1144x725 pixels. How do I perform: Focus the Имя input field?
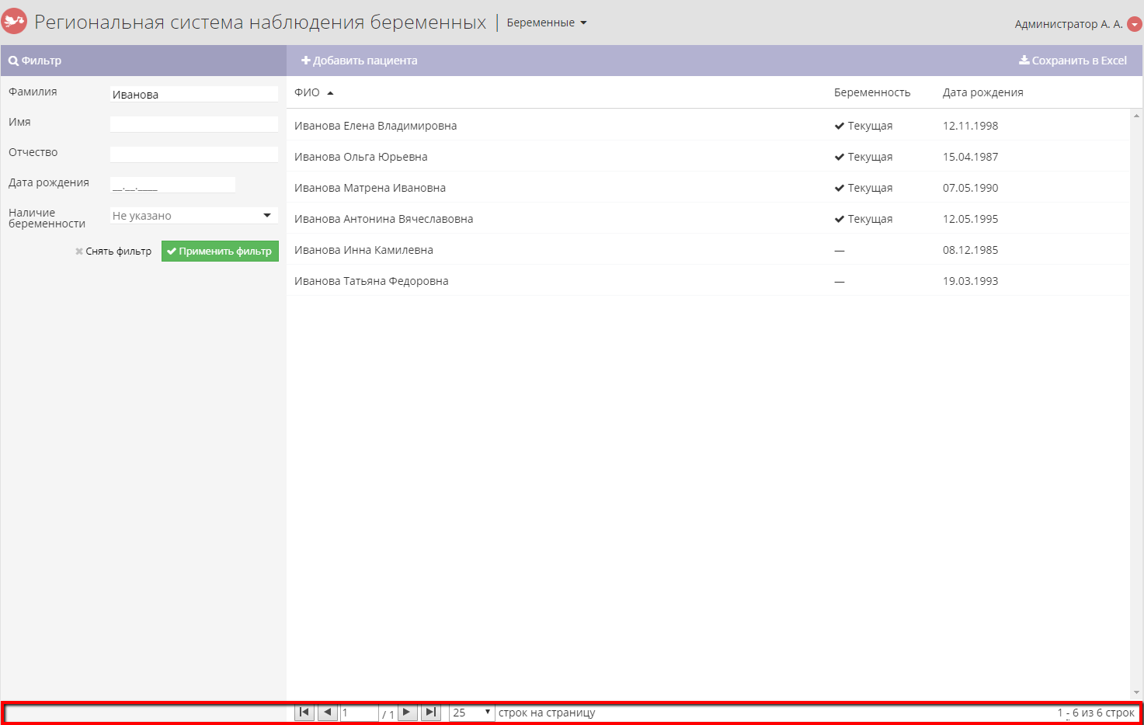tap(194, 124)
